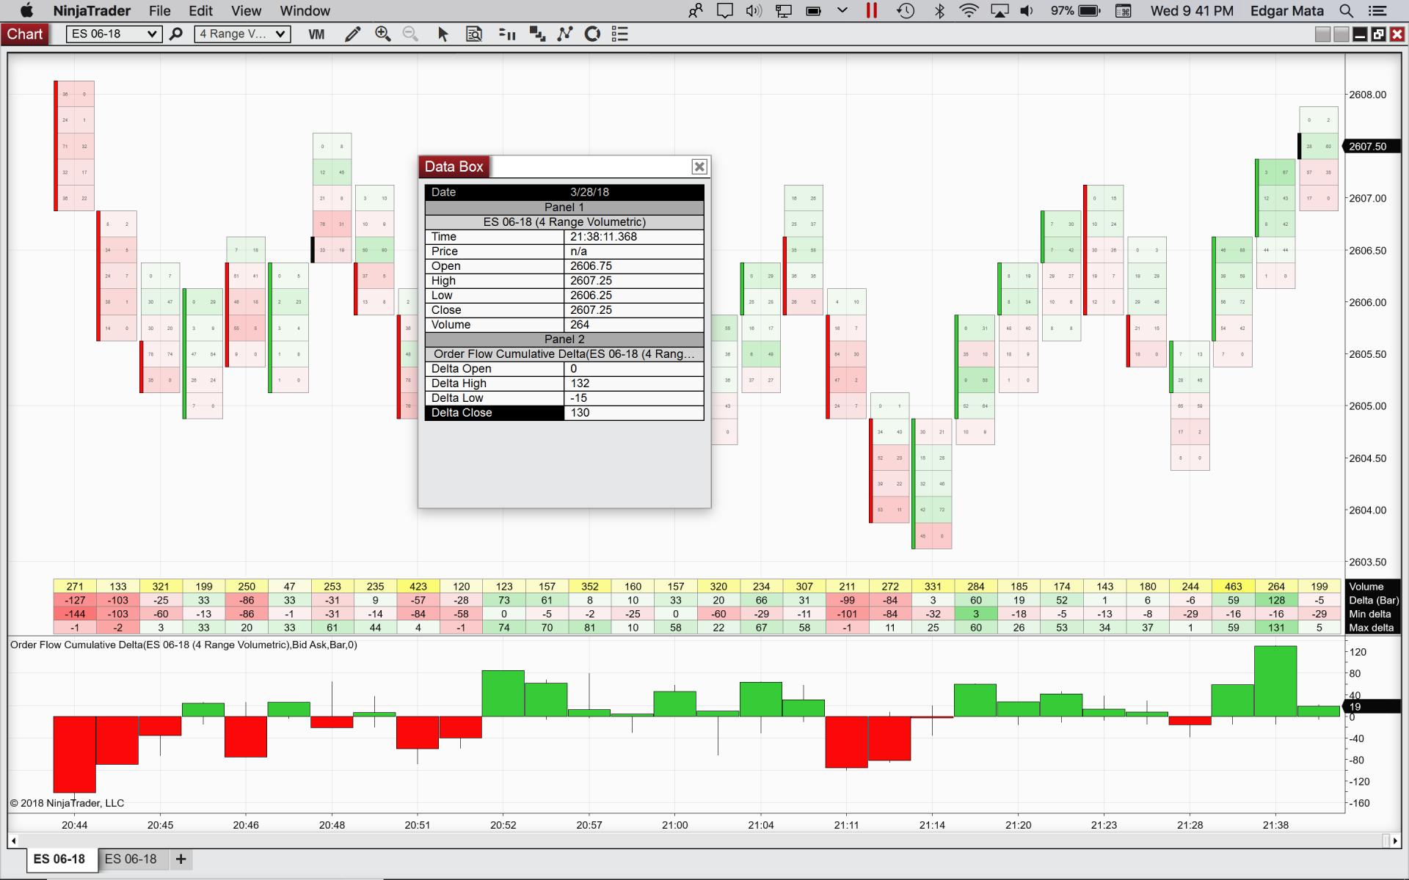This screenshot has width=1409, height=880.
Task: Close the Data Box window
Action: tap(699, 166)
